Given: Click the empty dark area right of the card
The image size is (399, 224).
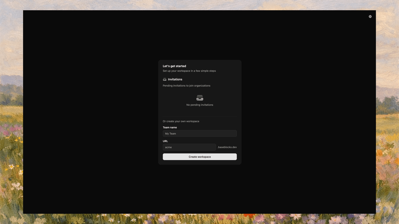Looking at the screenshot, I should click(x=308, y=112).
